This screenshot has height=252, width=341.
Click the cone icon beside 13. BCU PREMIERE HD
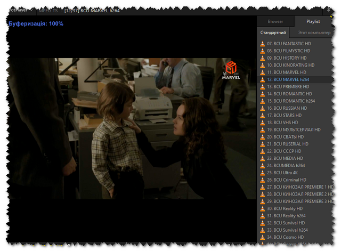263,86
